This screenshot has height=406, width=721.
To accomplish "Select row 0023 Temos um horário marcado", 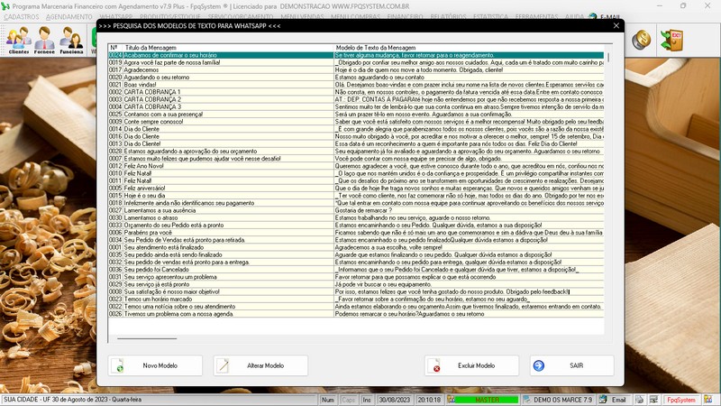I will pos(356,300).
